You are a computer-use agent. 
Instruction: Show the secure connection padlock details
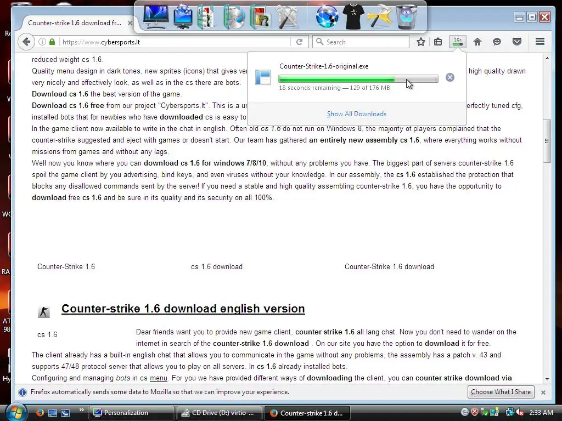coord(52,42)
